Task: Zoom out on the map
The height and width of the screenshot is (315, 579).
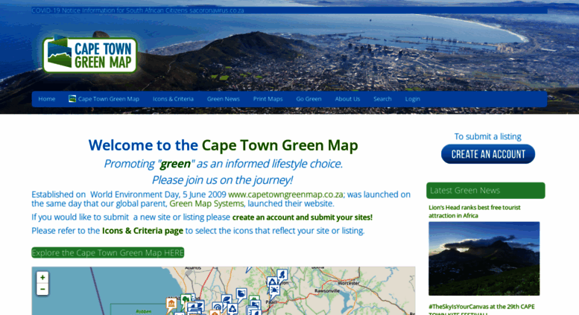Action: 42,289
